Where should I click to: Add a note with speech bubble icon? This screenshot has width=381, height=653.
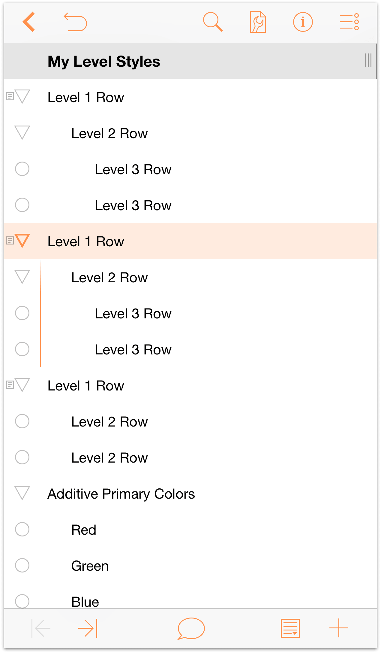tap(191, 628)
